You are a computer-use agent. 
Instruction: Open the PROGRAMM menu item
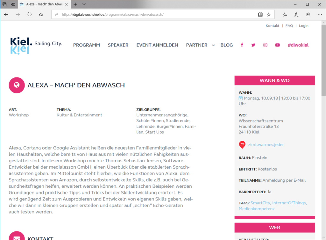87,45
